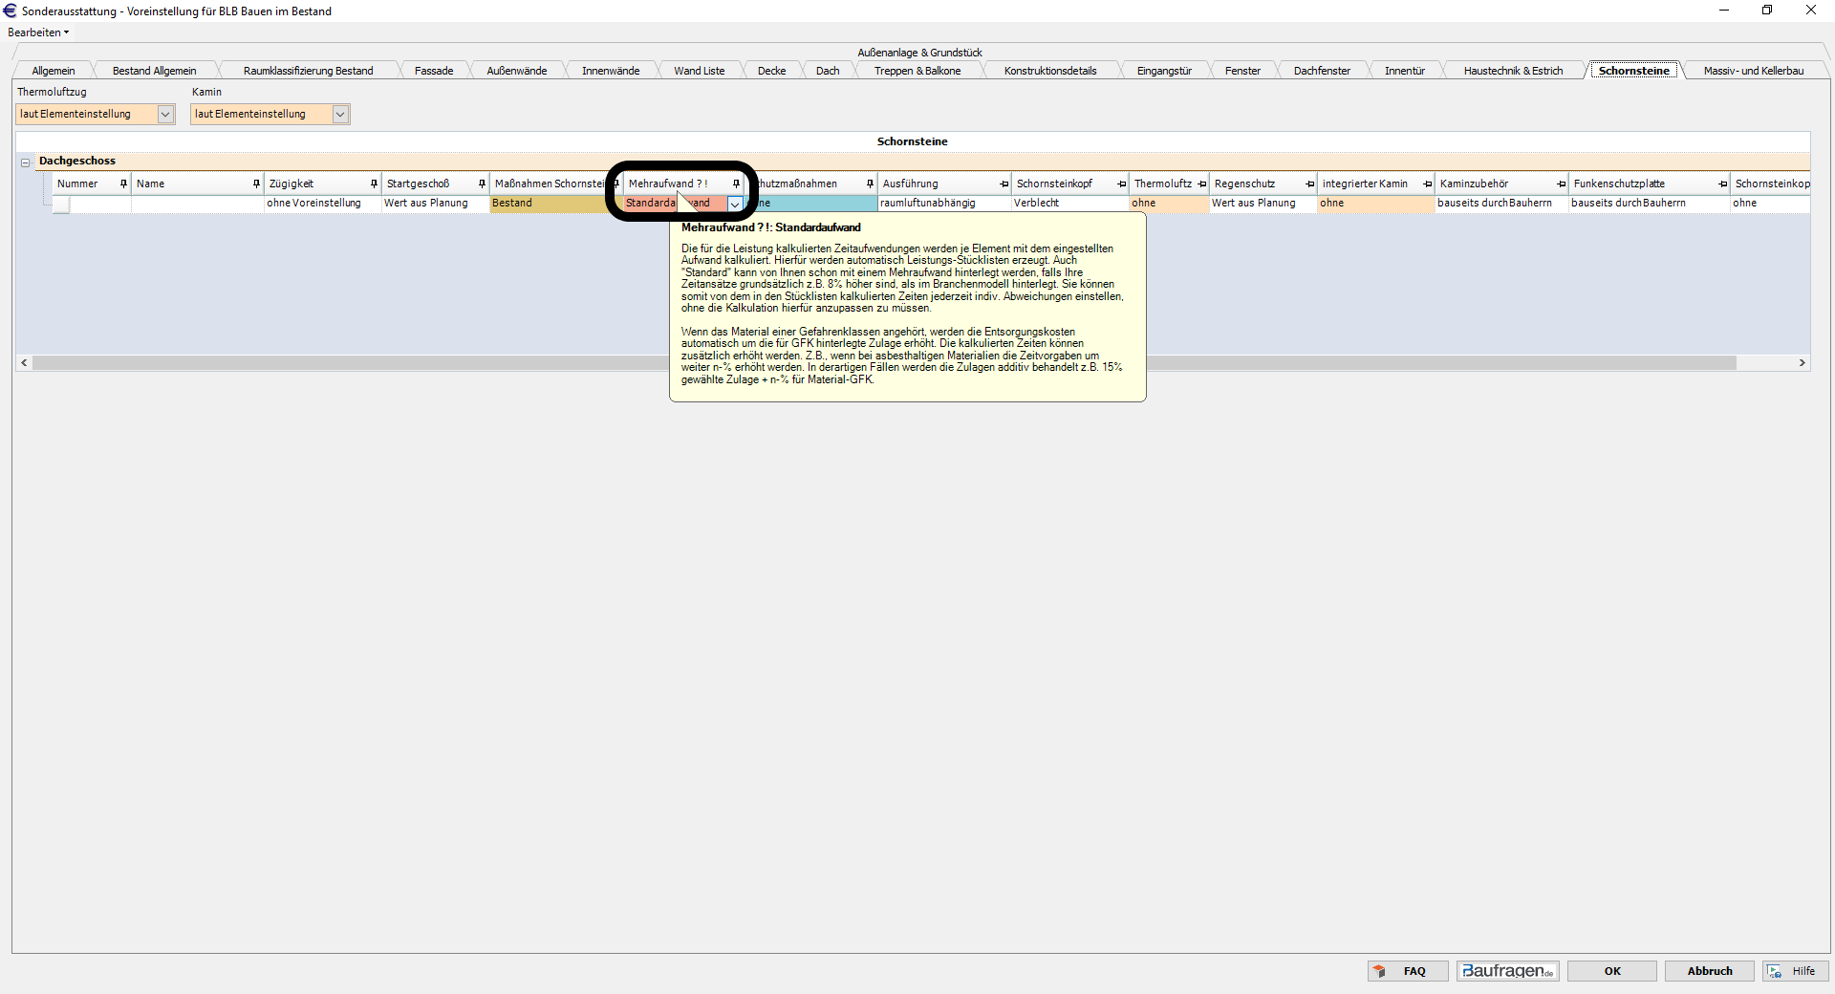This screenshot has width=1835, height=994.
Task: Click pin icon in Name column header
Action: coord(256,184)
